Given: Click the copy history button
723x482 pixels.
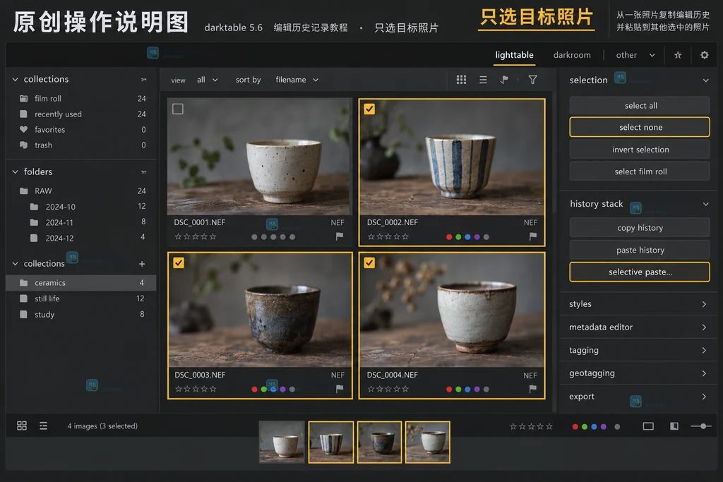Looking at the screenshot, I should point(640,228).
